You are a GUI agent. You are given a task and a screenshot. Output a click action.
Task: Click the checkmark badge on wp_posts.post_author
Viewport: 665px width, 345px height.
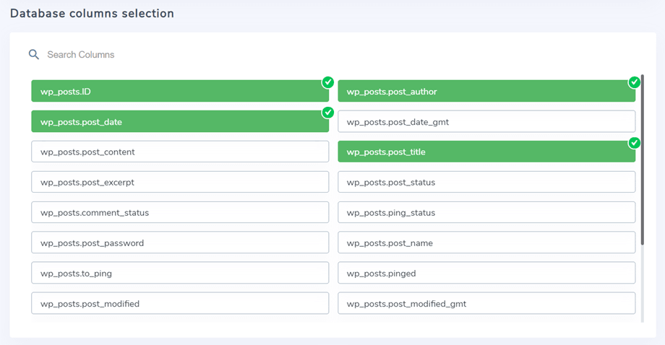[x=634, y=82]
